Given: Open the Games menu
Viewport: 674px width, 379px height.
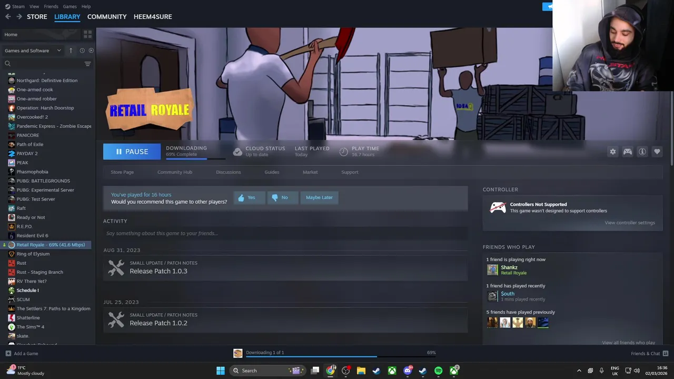Looking at the screenshot, I should (70, 6).
